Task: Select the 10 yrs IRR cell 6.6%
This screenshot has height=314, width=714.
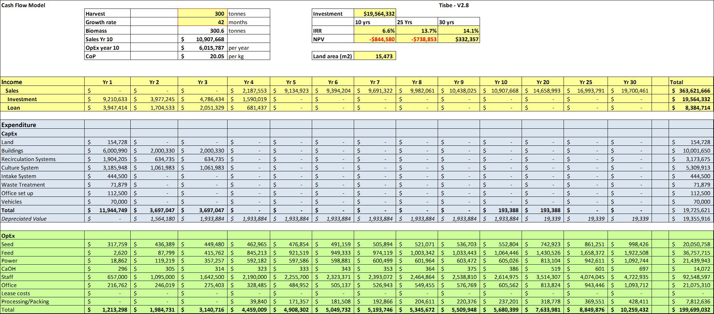Action: coord(375,30)
